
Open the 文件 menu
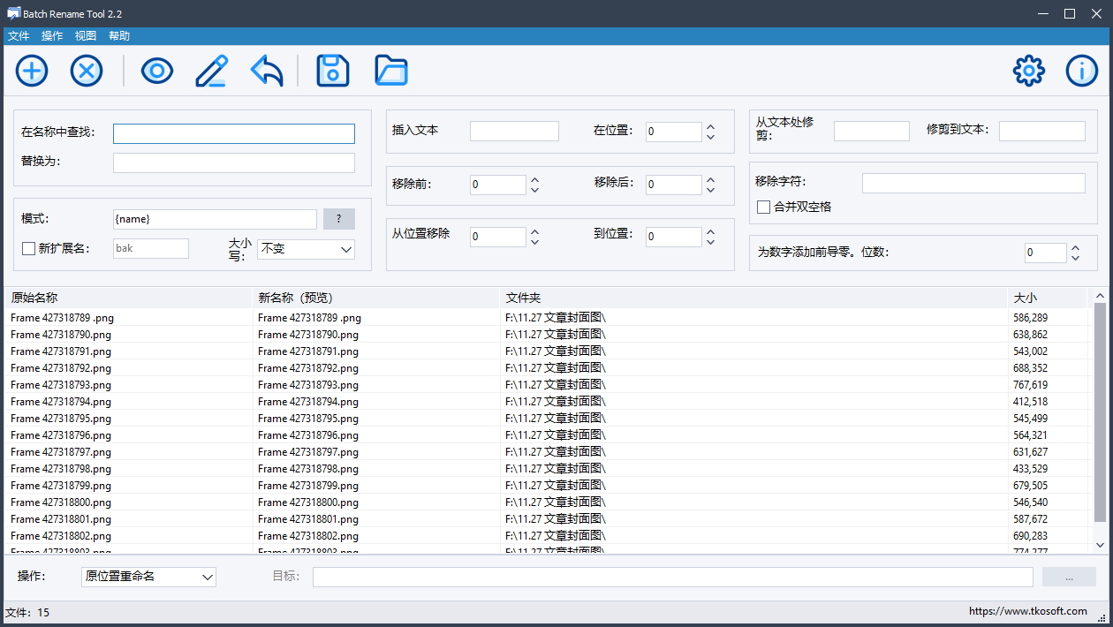19,36
